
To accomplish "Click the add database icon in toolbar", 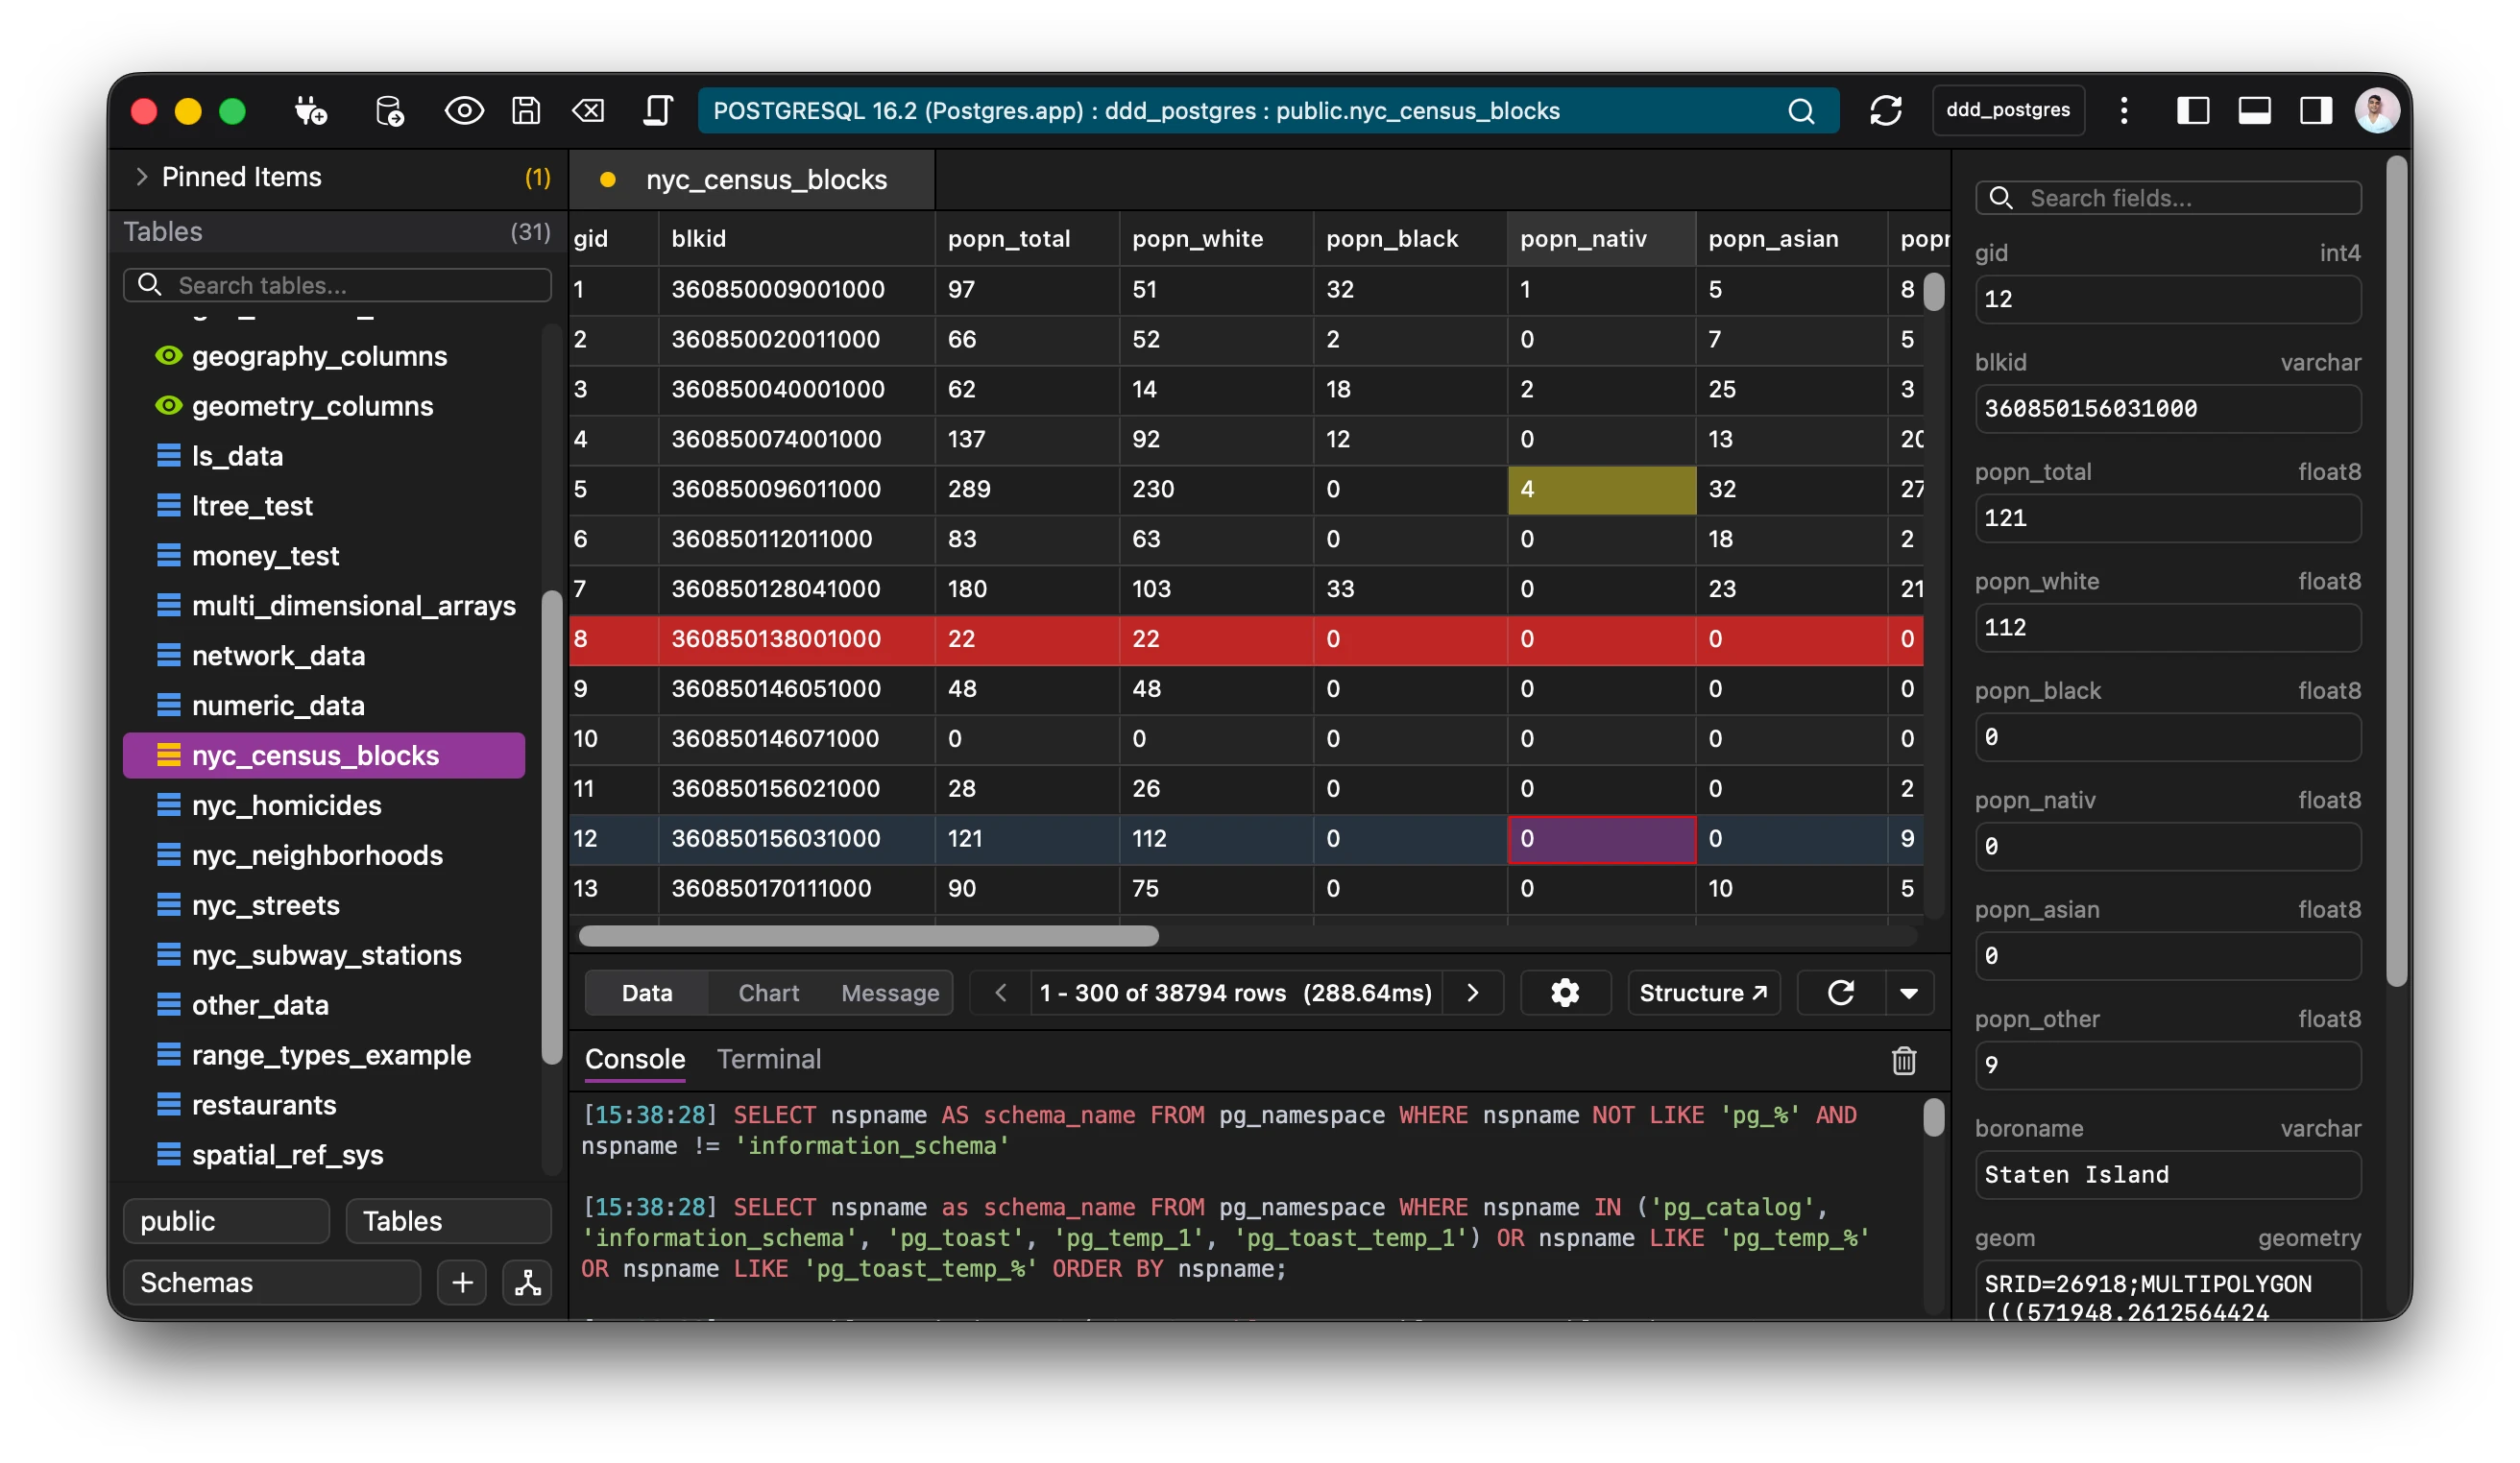I will coord(389,111).
